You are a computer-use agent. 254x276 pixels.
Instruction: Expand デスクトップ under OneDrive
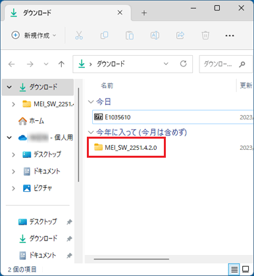pos(13,154)
